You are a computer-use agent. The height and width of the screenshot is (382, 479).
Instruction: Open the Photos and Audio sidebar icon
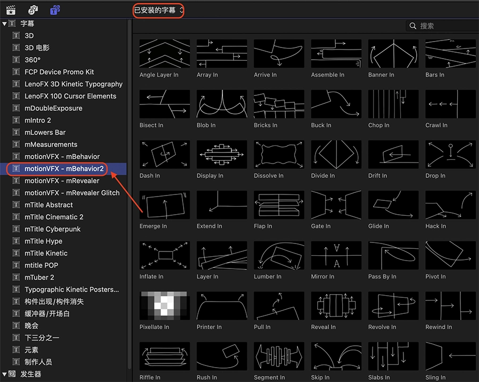point(33,10)
